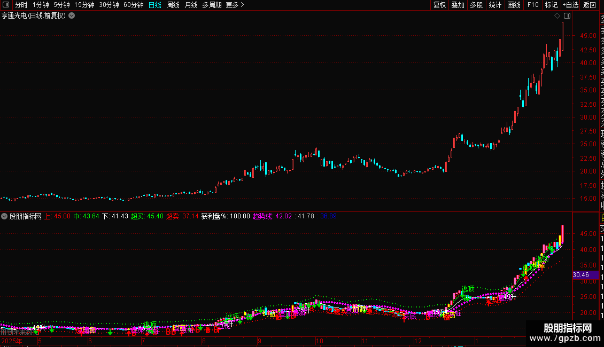This screenshot has height=347, width=604.
Task: Switch to 分时 intraday view
Action: coord(21,5)
